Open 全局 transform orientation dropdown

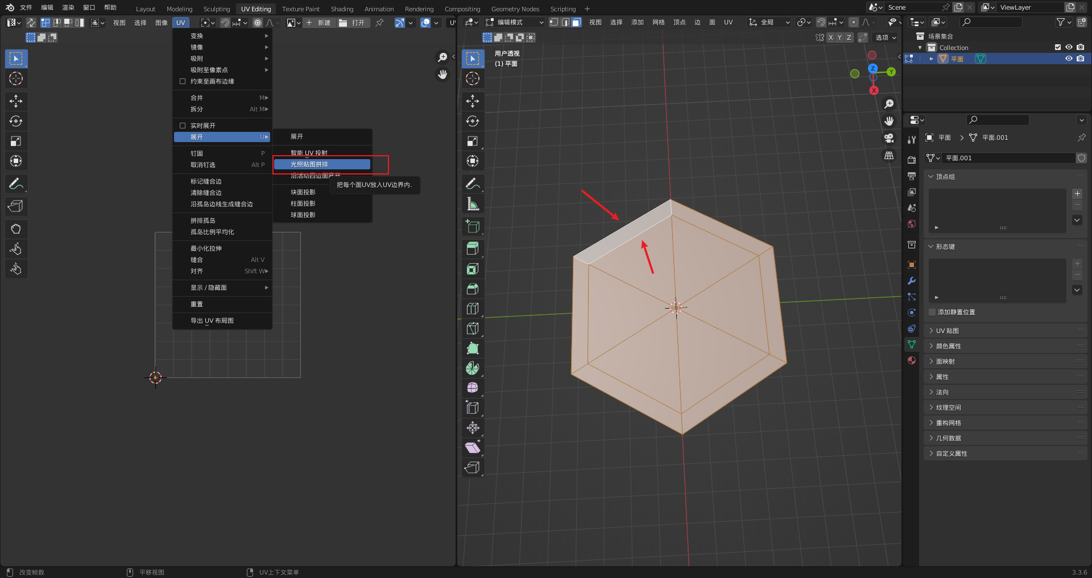(x=769, y=22)
